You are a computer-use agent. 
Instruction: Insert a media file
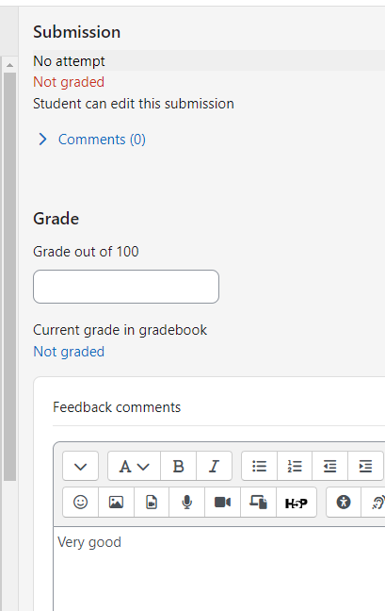(152, 503)
